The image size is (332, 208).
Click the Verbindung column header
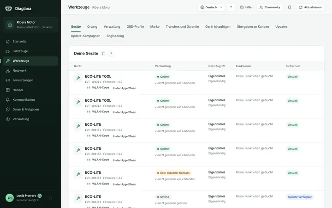coord(163,66)
